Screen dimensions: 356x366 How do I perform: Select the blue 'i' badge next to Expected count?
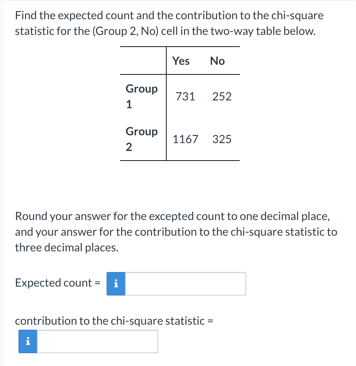pos(115,284)
